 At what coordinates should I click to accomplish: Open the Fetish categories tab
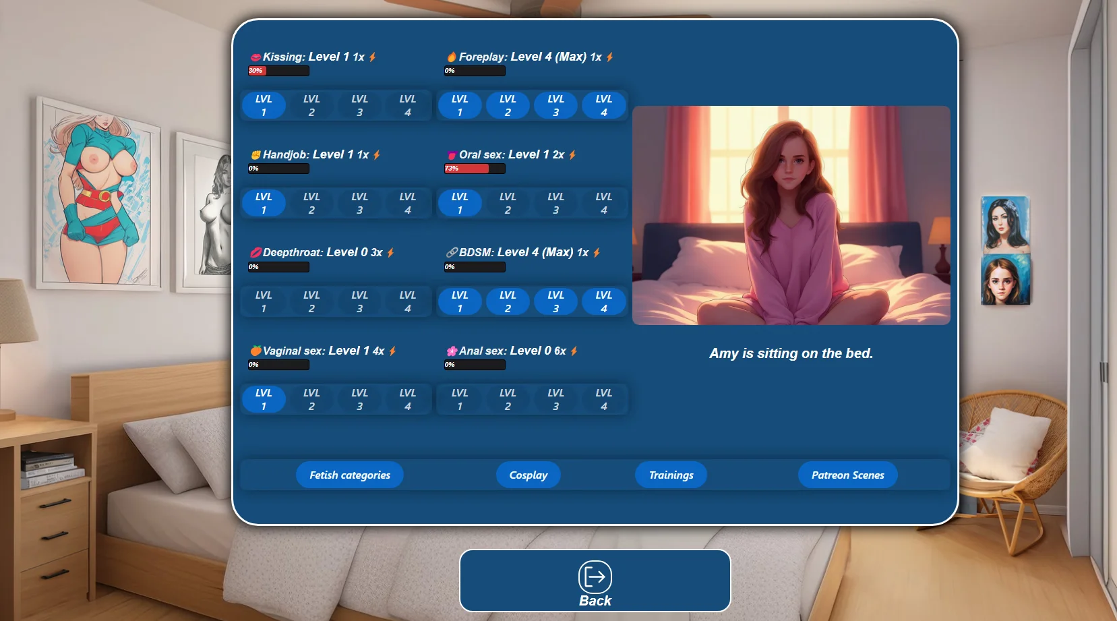(349, 475)
